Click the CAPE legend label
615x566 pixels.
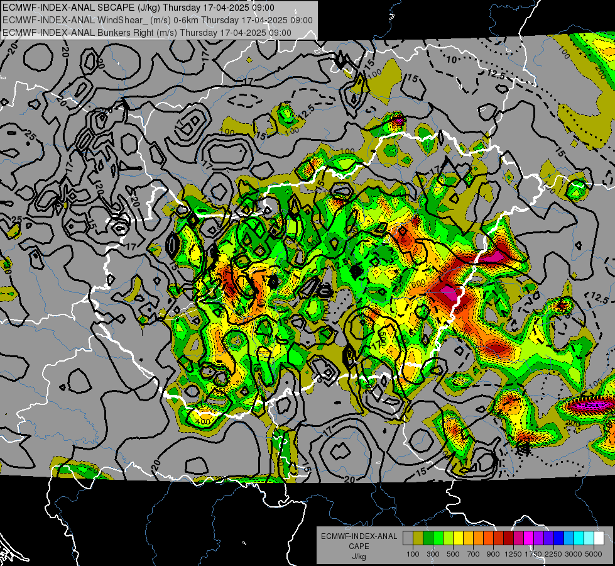(x=359, y=547)
